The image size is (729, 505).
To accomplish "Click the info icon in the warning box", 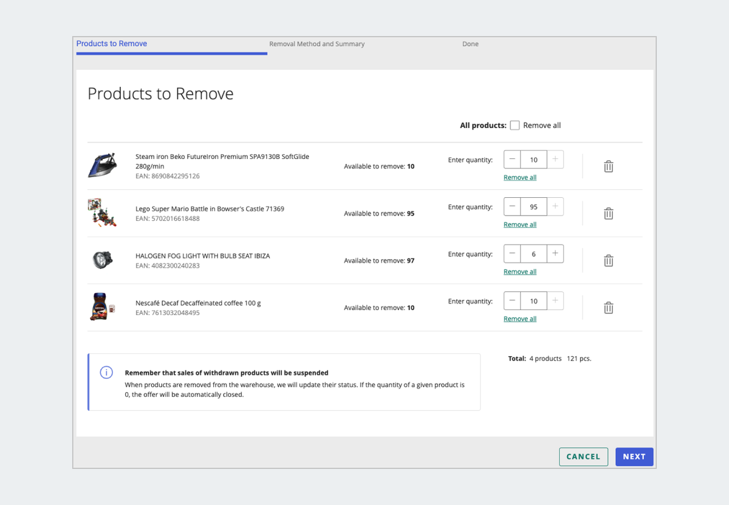I will [106, 372].
